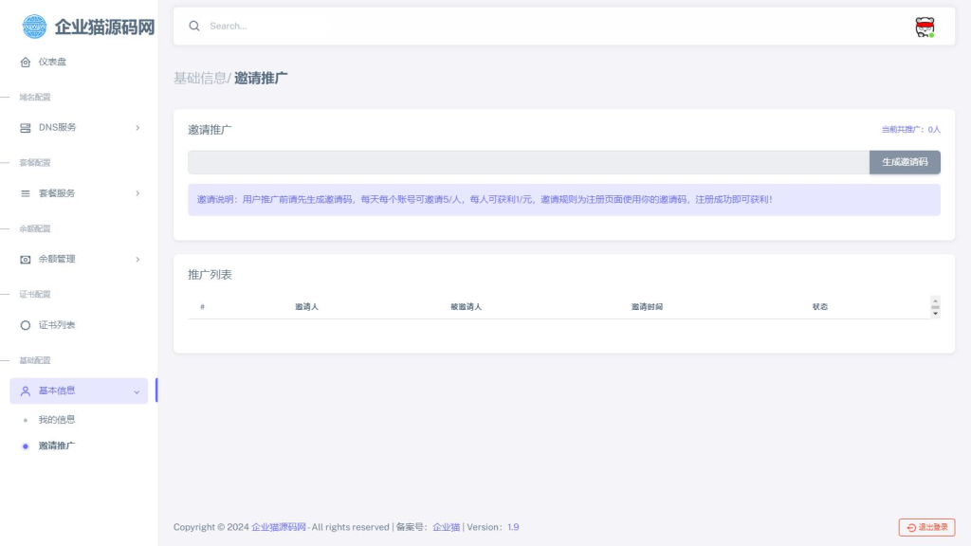Image resolution: width=971 pixels, height=546 pixels.
Task: Collapse the 基本信息 submenu
Action: tap(136, 391)
